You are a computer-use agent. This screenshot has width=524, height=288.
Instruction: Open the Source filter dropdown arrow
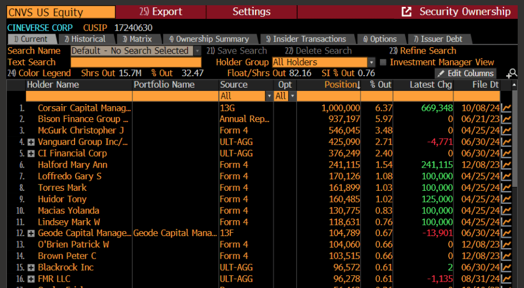270,96
